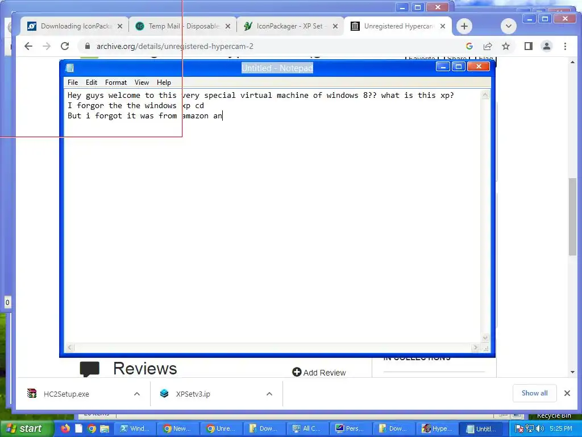Open the IconPackager - XP Set tab
582x437 pixels.
pyautogui.click(x=289, y=26)
